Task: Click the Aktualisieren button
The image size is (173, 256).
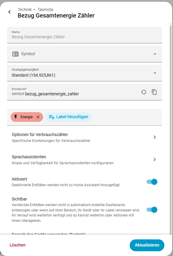Action: click(x=147, y=245)
